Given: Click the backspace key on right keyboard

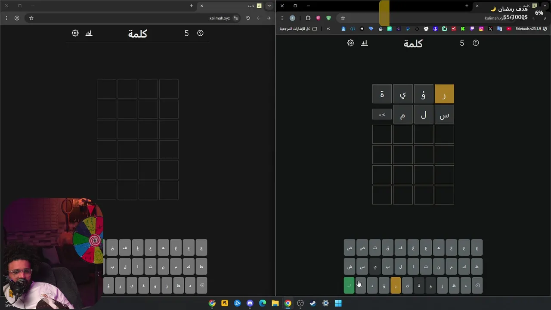Looking at the screenshot, I should (x=477, y=285).
